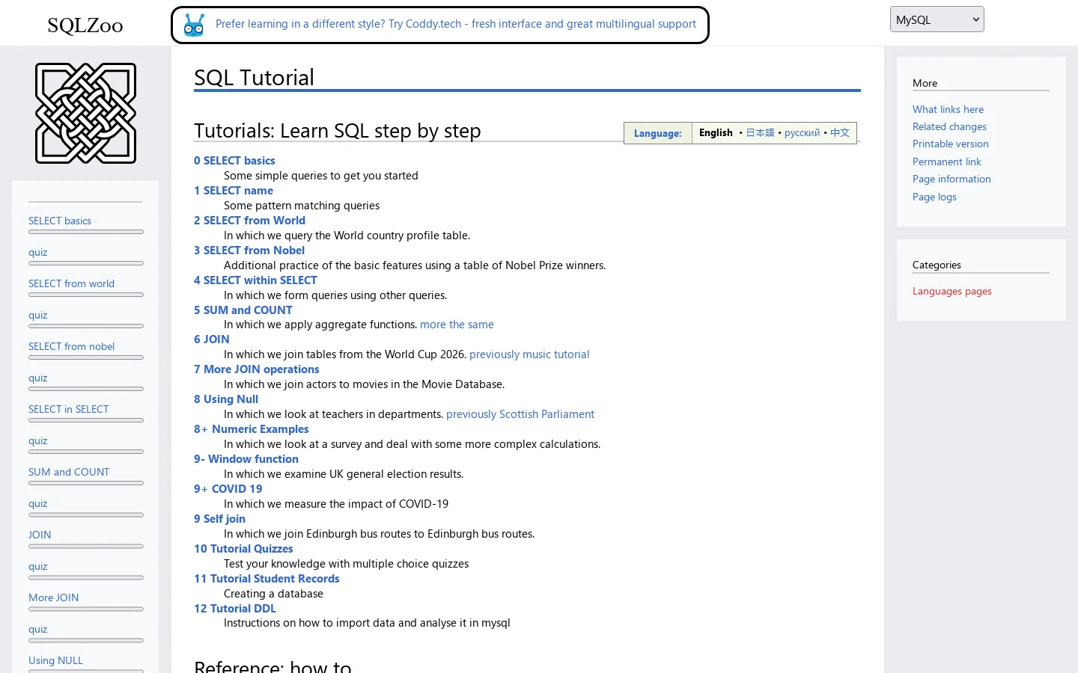This screenshot has height=673, width=1078.
Task: Open the 9 Self join tutorial
Action: pos(219,519)
